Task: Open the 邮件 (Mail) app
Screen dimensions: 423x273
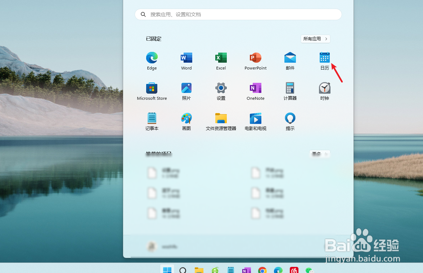Action: point(290,61)
